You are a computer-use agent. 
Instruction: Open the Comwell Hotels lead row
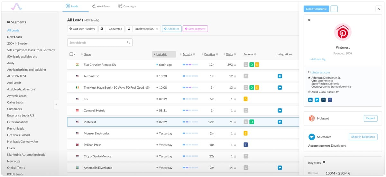click(x=183, y=111)
